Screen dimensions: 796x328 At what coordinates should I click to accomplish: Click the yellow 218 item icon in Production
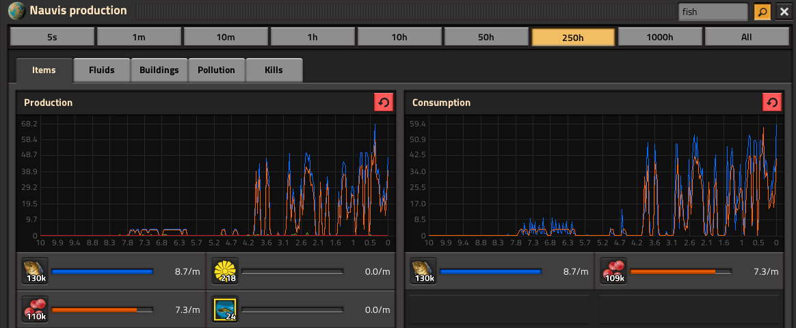pos(225,271)
